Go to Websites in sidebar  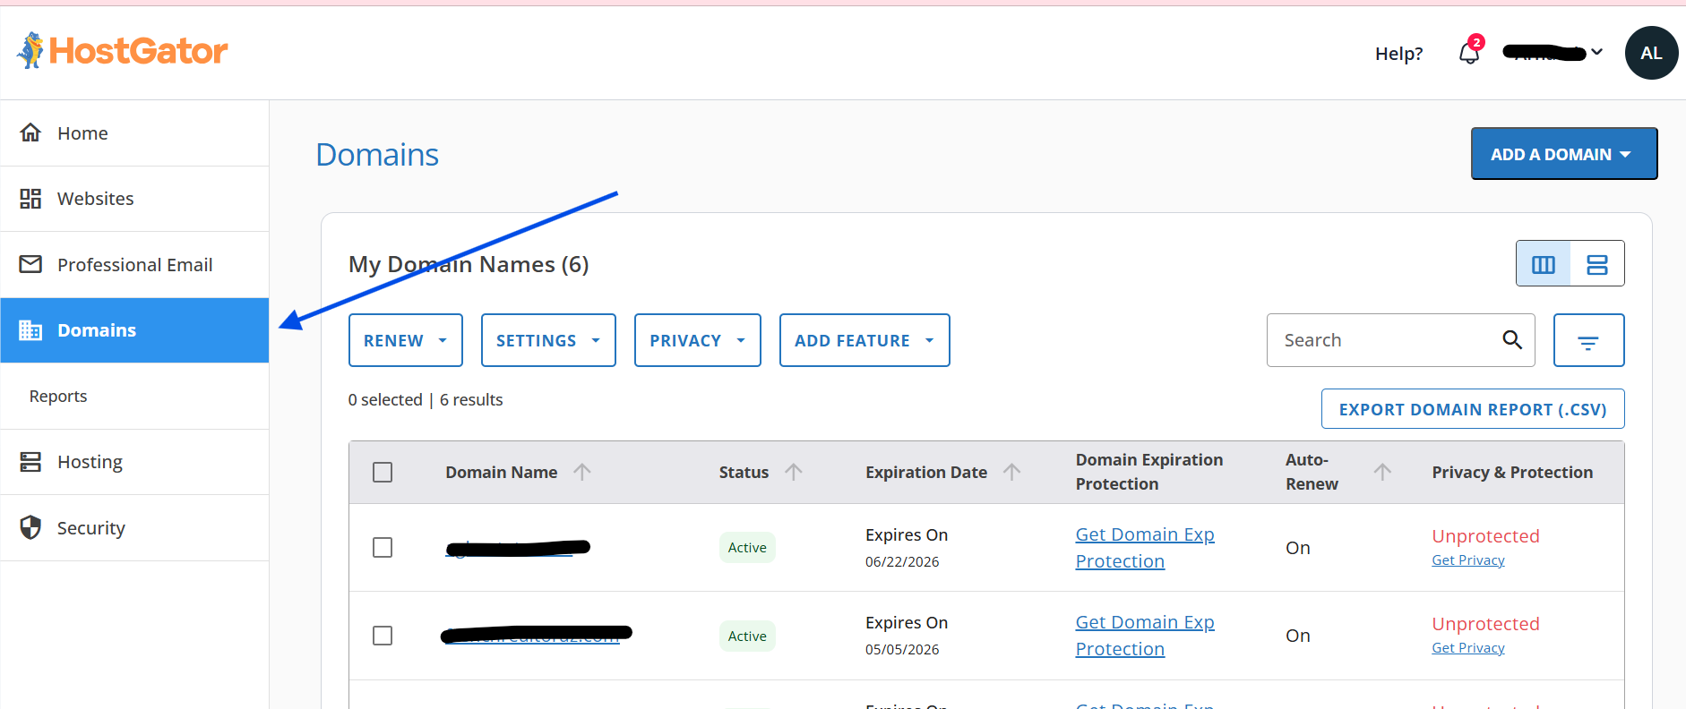point(95,199)
